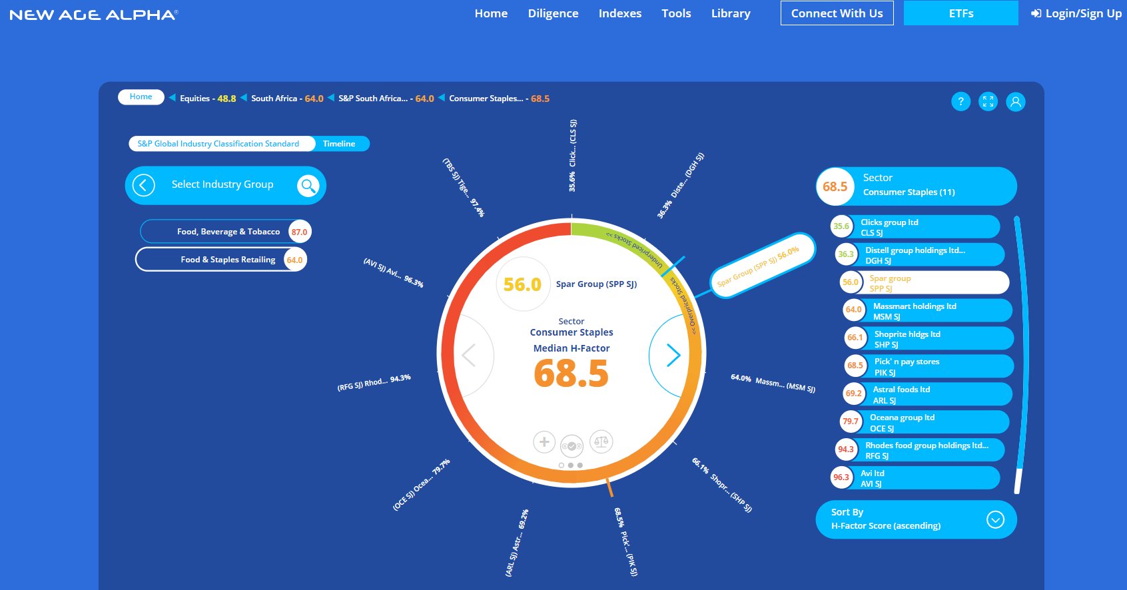The height and width of the screenshot is (590, 1127).
Task: Click the back arrow beside Select Industry Group
Action: (143, 185)
